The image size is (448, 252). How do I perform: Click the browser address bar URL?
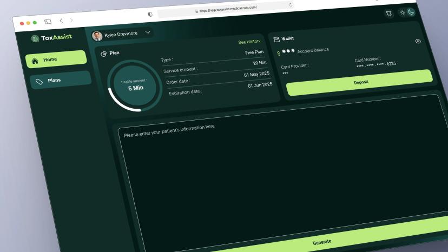point(228,9)
